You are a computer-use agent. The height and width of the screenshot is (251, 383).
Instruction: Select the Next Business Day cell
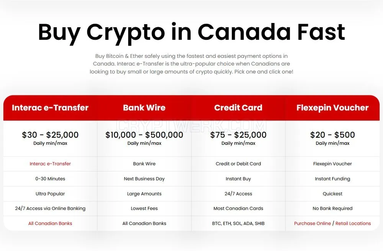[x=144, y=179]
